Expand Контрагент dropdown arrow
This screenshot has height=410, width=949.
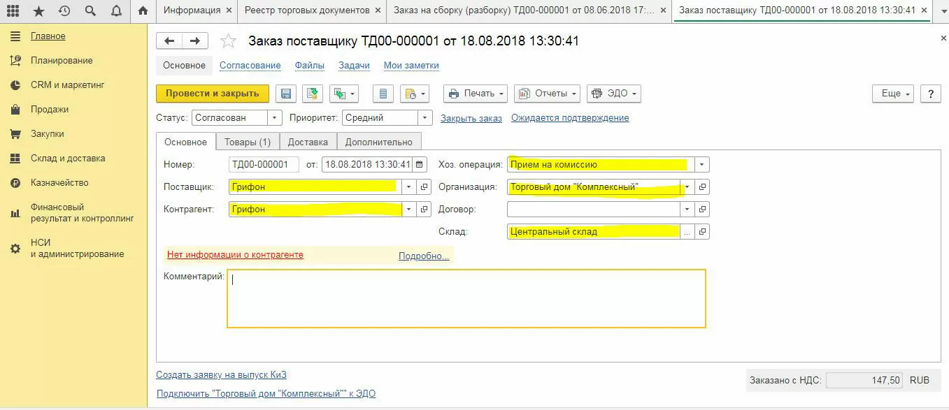(409, 210)
